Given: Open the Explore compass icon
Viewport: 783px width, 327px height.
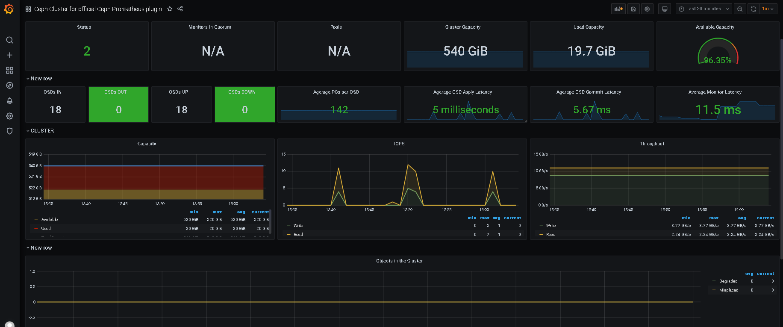Looking at the screenshot, I should pyautogui.click(x=9, y=85).
